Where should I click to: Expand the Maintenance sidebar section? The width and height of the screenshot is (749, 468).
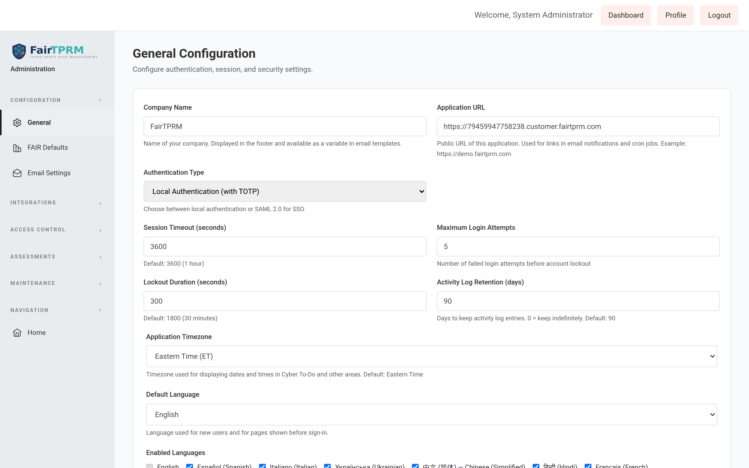57,283
